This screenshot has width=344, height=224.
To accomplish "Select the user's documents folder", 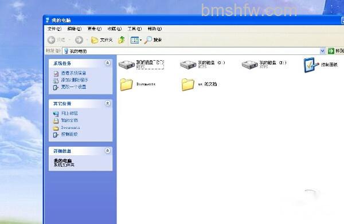I will pyautogui.click(x=188, y=84).
